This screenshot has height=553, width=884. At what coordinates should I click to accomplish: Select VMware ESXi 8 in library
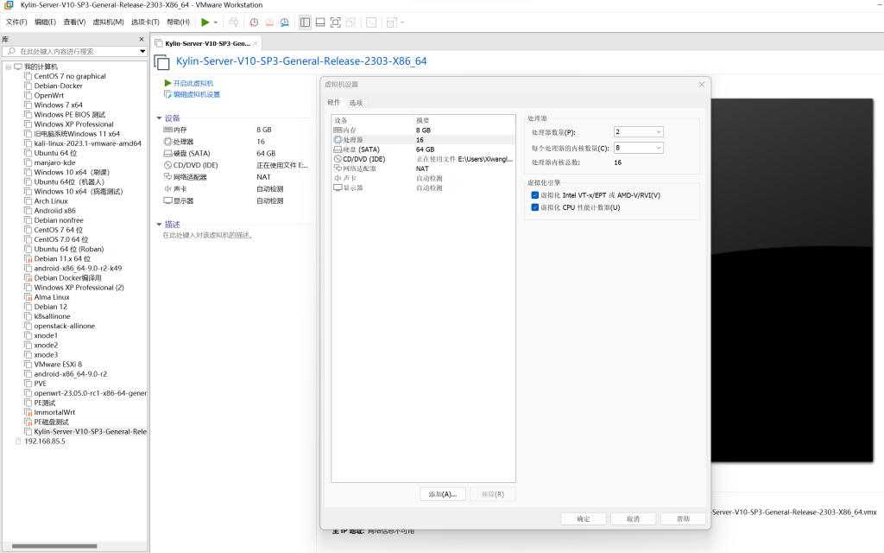click(58, 365)
